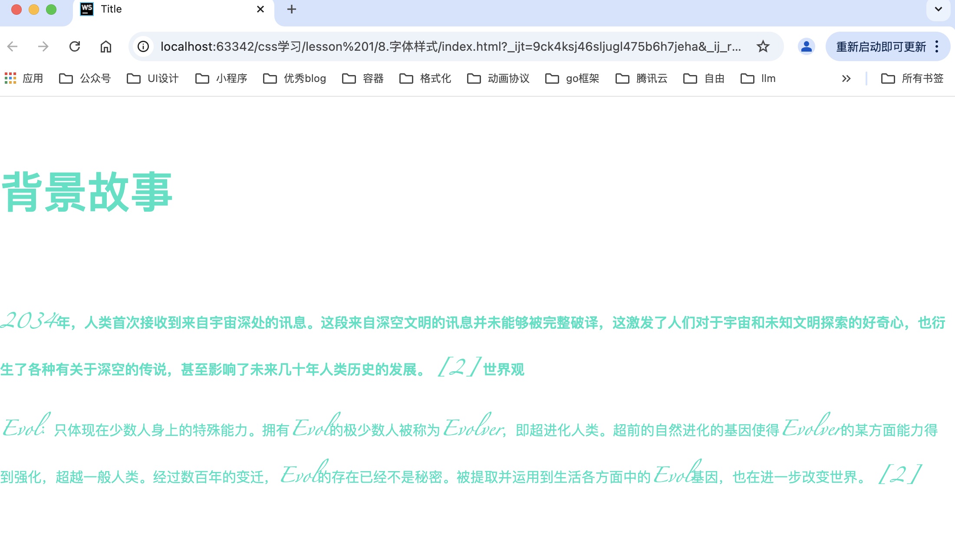Viewport: 955px width, 537px height.
Task: Bookmark this page with the star icon
Action: point(763,46)
